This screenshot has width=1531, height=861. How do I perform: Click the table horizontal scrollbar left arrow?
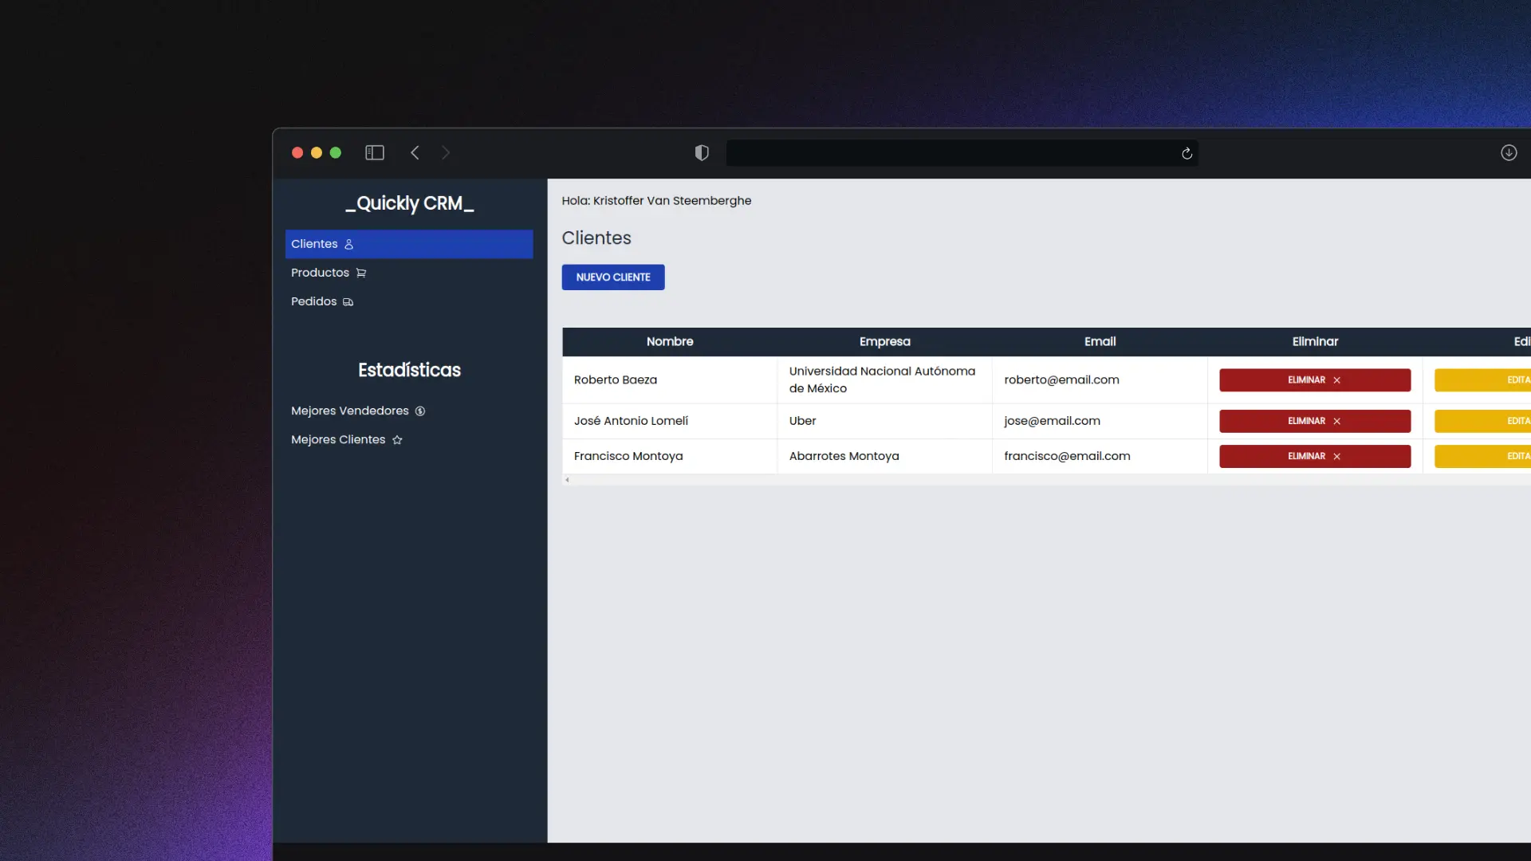[567, 480]
